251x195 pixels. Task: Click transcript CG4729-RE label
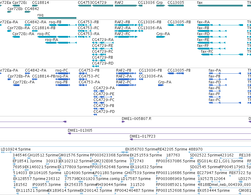103,46
